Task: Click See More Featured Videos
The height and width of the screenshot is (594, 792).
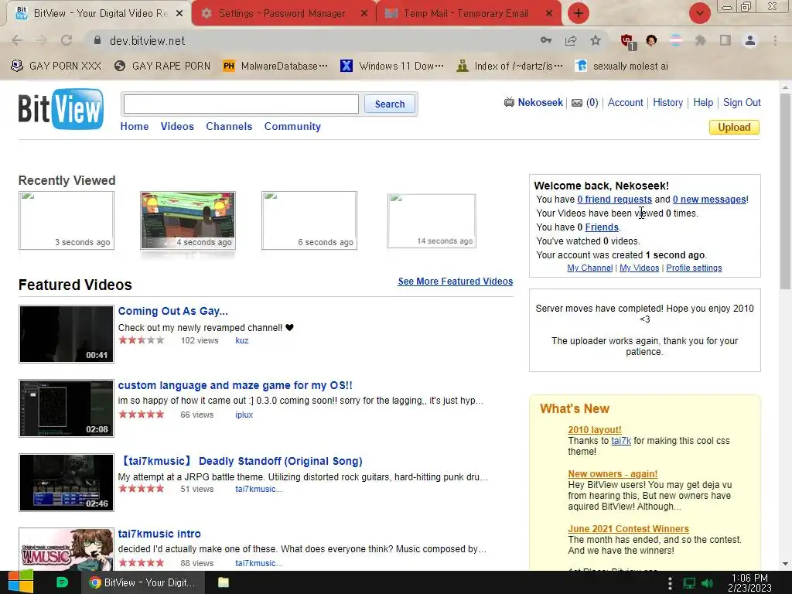Action: tap(455, 282)
